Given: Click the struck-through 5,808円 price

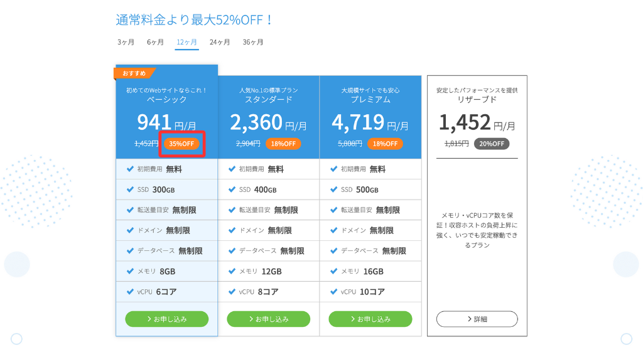Looking at the screenshot, I should 350,144.
